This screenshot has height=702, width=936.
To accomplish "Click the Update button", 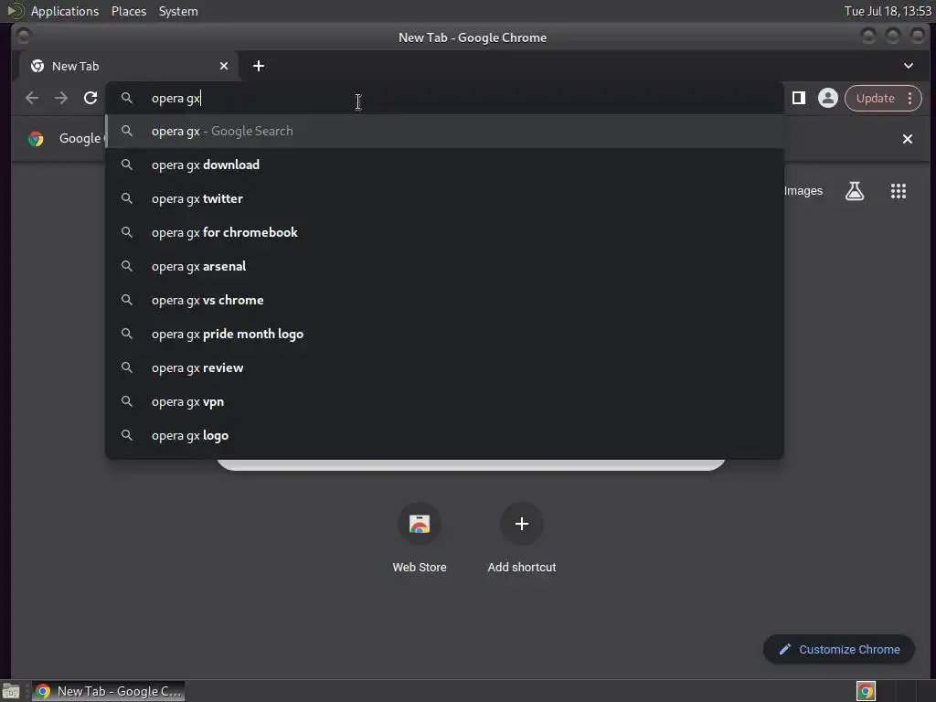I will coord(875,98).
